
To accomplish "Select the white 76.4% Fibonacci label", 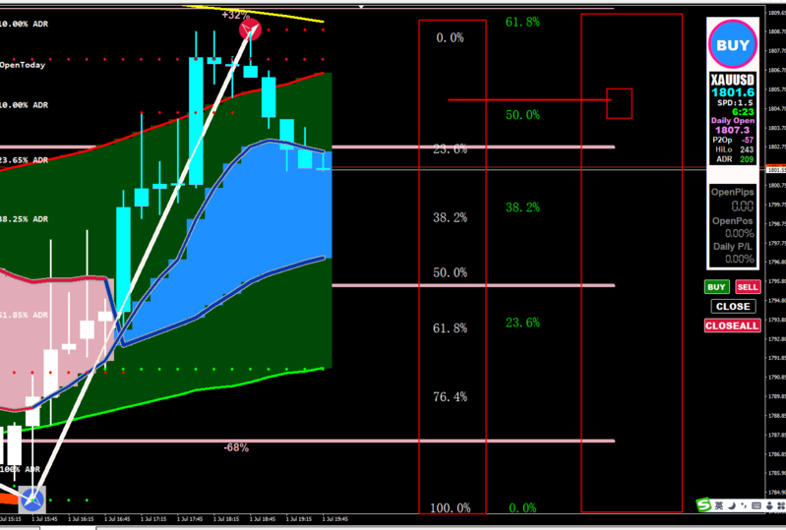I will click(451, 396).
